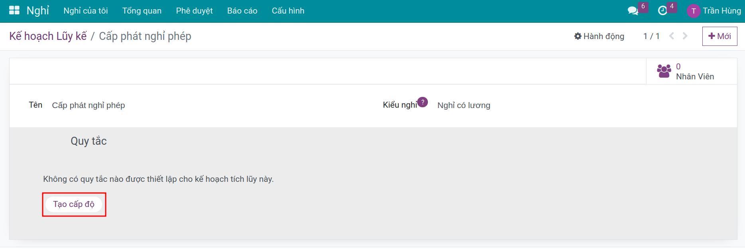Click the Kiểu nghỉ field value Nghỉ có lương
Screen dimensions: 745x252
pyautogui.click(x=464, y=105)
